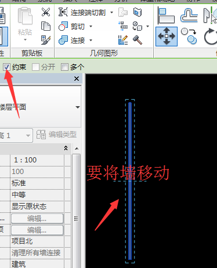Click the Mirror pick axis icon
This screenshot has height=268, width=217.
(210, 16)
